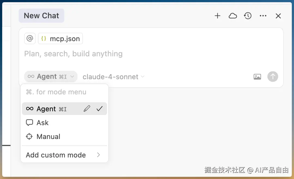Screen dimensions: 294x179
Task: Toggle the Agent mode selector pill
Action: tap(51, 77)
